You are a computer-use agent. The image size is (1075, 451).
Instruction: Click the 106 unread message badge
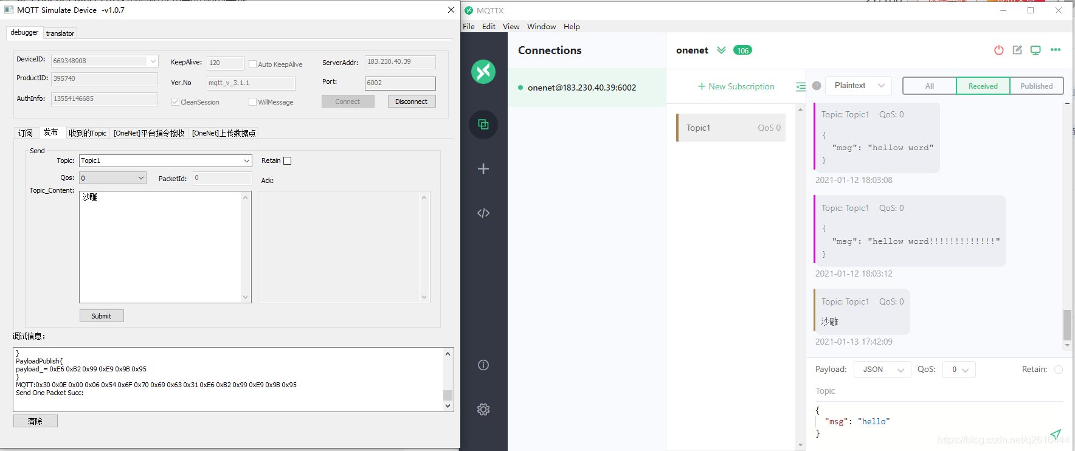[x=742, y=50]
